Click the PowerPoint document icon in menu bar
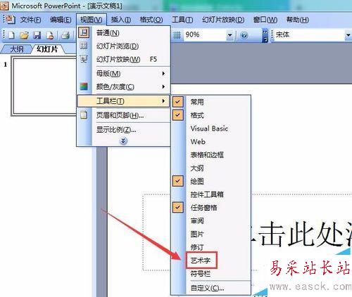 tap(10, 20)
